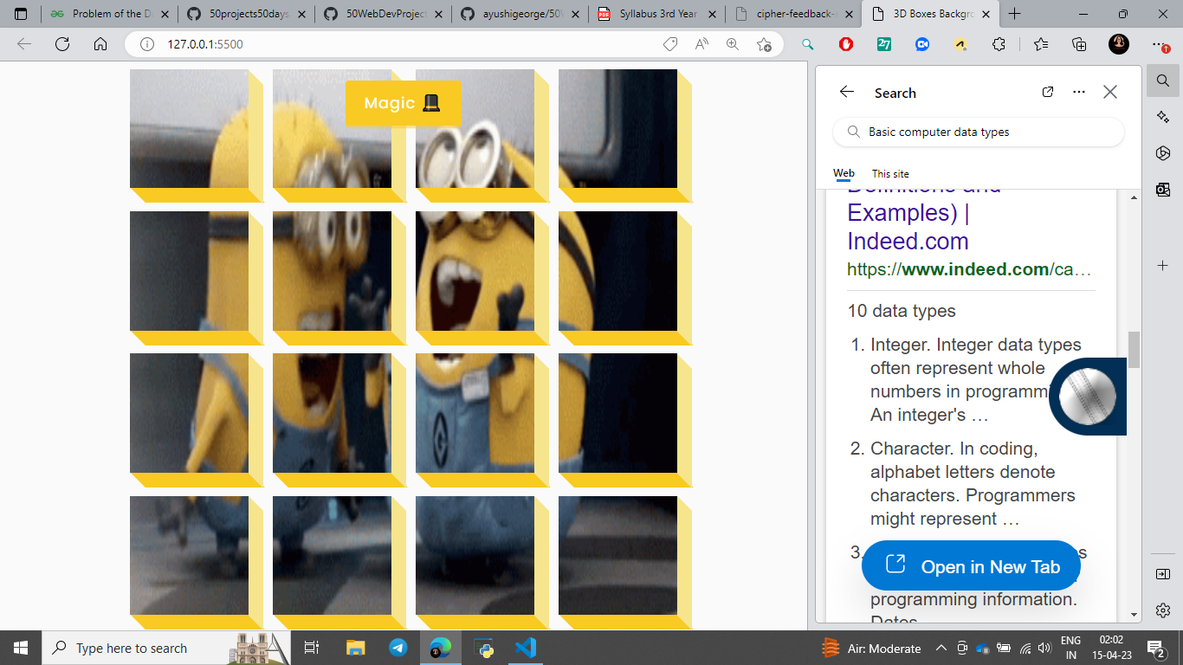Open Telegram from the taskbar
1183x665 pixels.
(398, 648)
